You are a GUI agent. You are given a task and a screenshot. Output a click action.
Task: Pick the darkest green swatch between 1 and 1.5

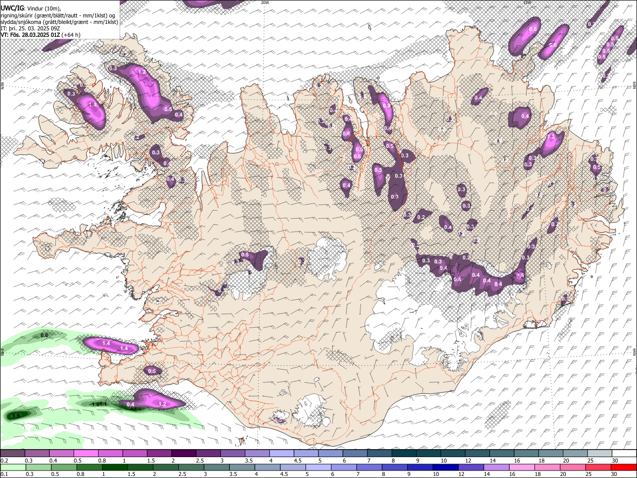click(113, 467)
